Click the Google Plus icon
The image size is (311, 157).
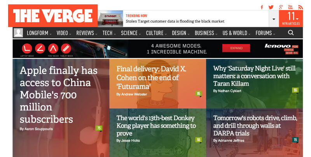281,7
